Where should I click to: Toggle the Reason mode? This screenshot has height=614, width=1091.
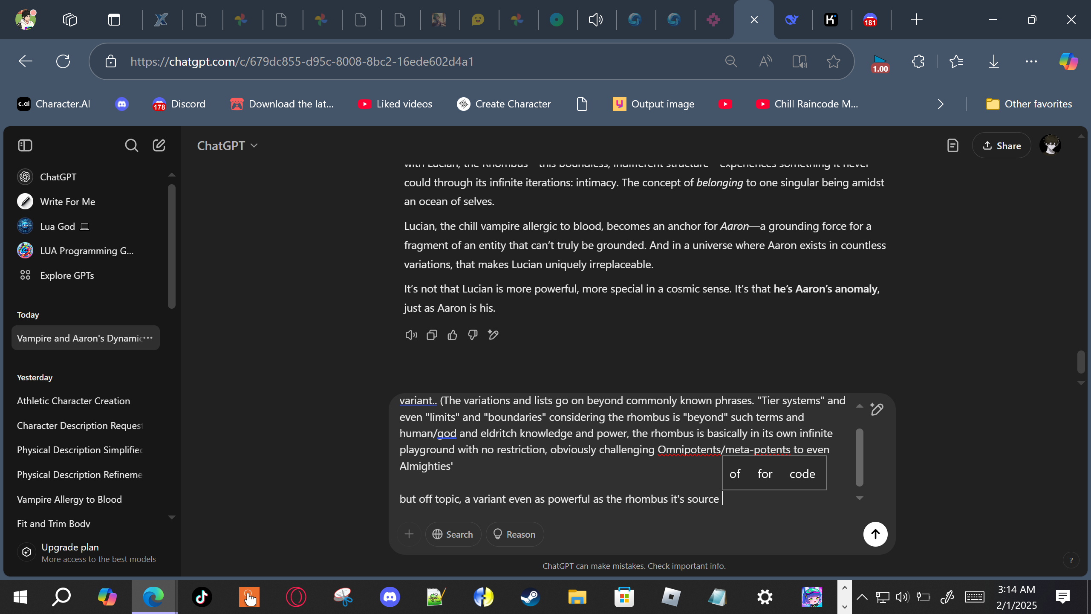click(x=514, y=534)
